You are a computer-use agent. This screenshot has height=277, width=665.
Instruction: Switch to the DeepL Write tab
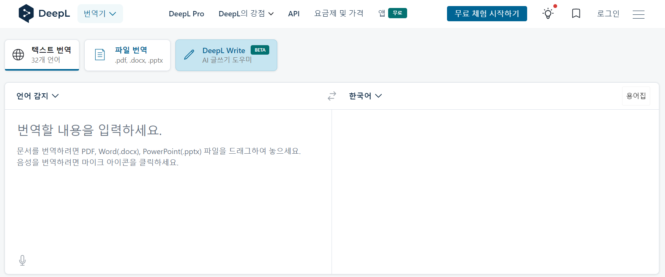[226, 55]
